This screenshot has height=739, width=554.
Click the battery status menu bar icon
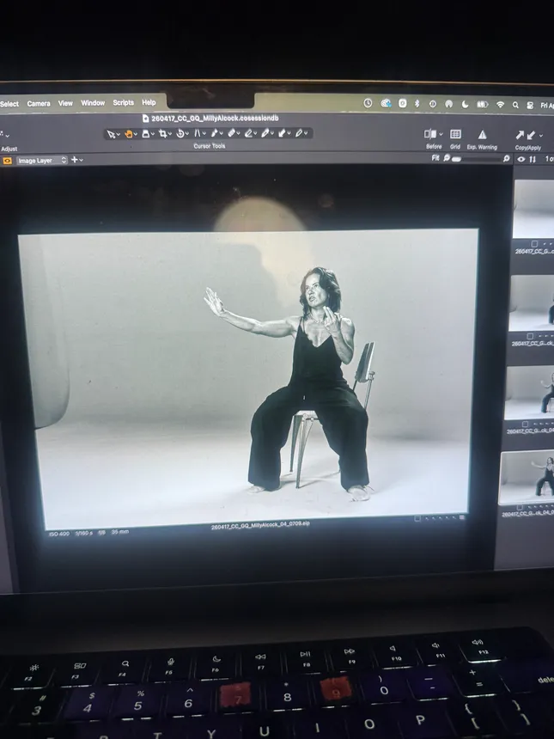pyautogui.click(x=483, y=105)
